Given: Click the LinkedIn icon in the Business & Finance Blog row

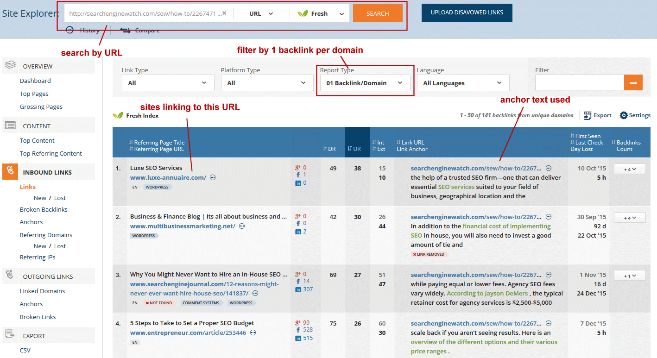Looking at the screenshot, I should coord(298,232).
